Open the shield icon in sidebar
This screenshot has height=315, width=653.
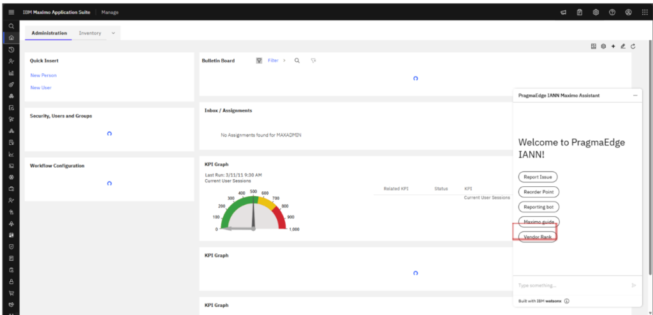(11, 247)
